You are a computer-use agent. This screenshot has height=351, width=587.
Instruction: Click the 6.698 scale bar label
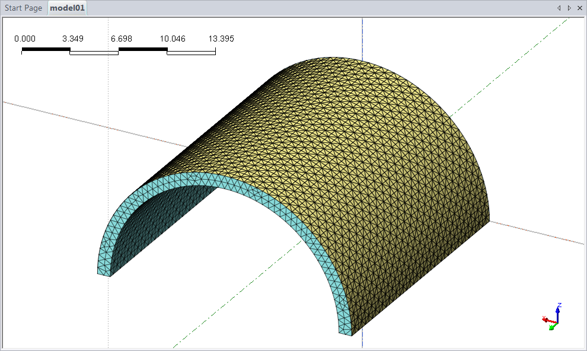point(121,39)
